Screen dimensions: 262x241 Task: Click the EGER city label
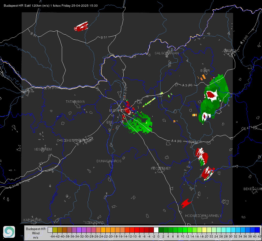click(x=205, y=71)
